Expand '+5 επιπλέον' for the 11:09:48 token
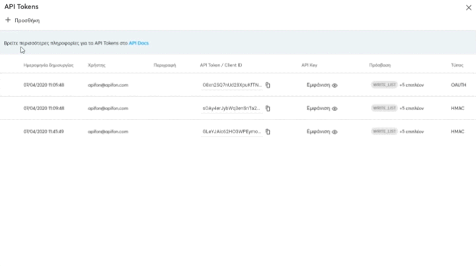476x266 pixels. click(x=411, y=108)
